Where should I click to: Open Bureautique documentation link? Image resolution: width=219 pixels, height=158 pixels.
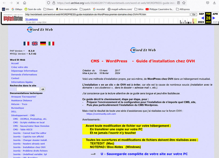18,108
